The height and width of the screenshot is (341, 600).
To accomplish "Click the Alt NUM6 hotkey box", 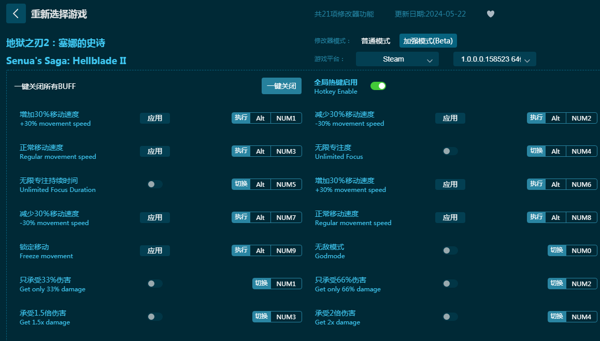I will click(562, 184).
